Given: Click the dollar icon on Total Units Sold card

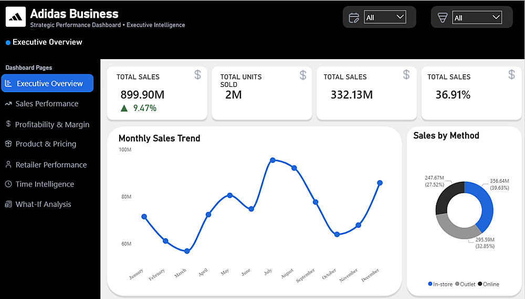Looking at the screenshot, I should tap(303, 75).
